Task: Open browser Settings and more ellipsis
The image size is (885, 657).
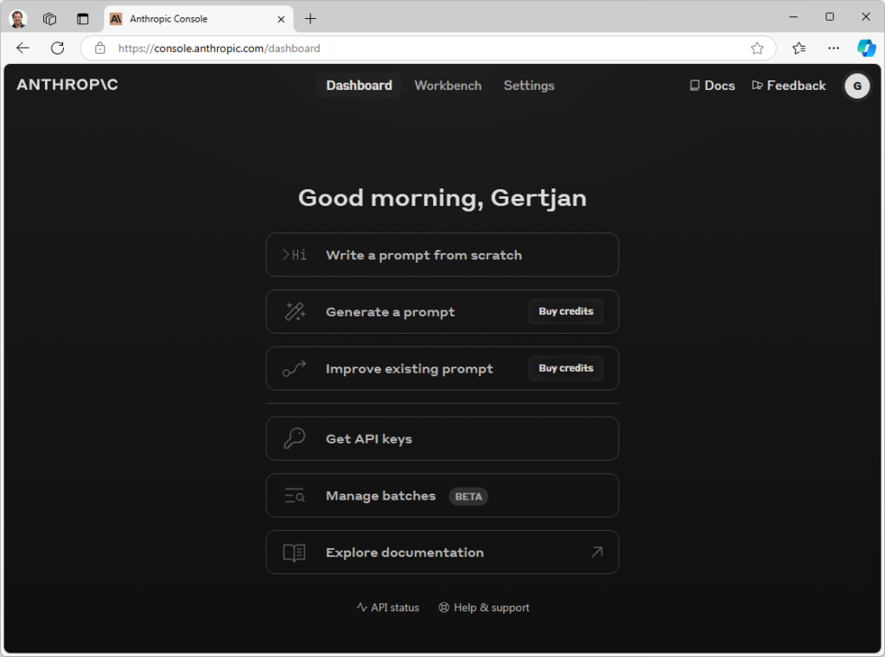Action: click(x=833, y=48)
